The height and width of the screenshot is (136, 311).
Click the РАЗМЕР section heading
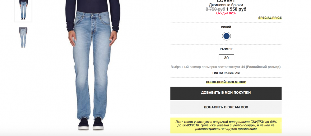226,49
